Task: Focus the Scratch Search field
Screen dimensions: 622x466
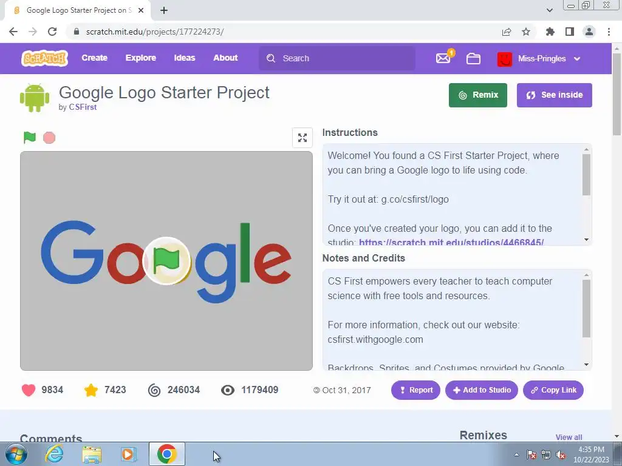Action: coord(337,59)
